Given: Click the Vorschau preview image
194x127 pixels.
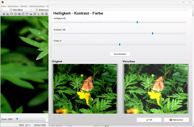Looking at the screenshot, I should coord(156,89).
